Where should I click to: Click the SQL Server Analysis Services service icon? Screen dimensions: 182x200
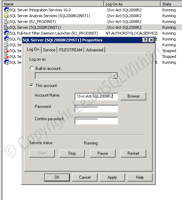6,16
